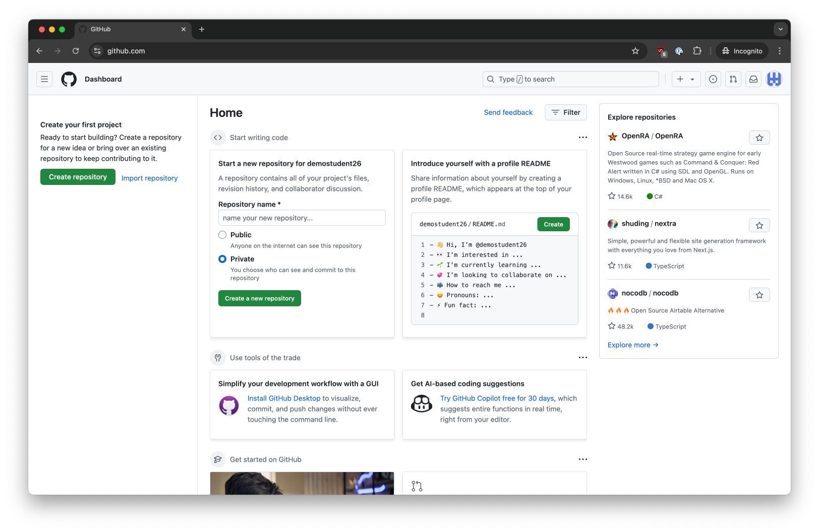Click the Get started on GitHub icon
This screenshot has width=819, height=532.
tap(218, 459)
